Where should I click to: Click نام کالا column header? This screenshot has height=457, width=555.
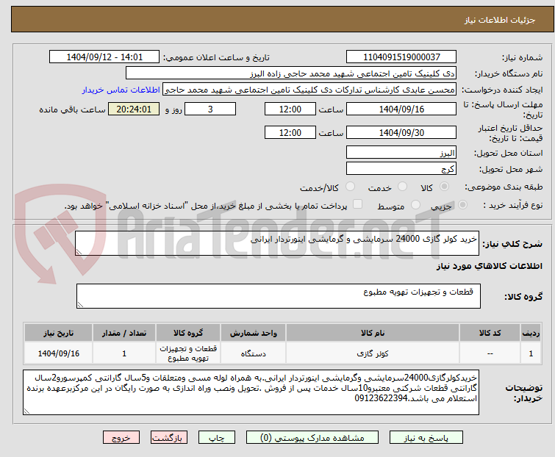[373, 333]
